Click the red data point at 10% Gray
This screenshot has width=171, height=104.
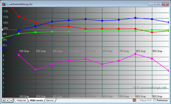tap(19, 16)
